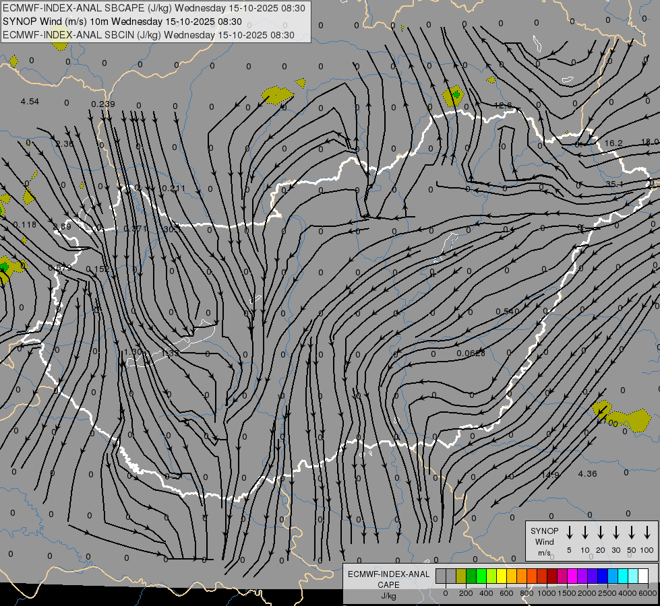Click the olive CAPE patch with green center near 12.6

[454, 96]
